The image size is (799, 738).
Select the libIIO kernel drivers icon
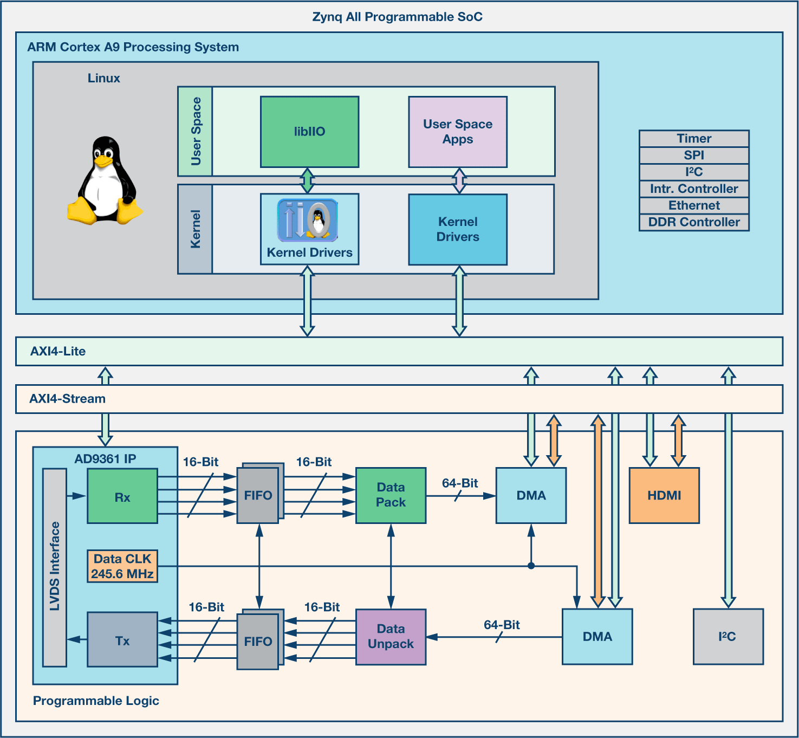point(309,221)
